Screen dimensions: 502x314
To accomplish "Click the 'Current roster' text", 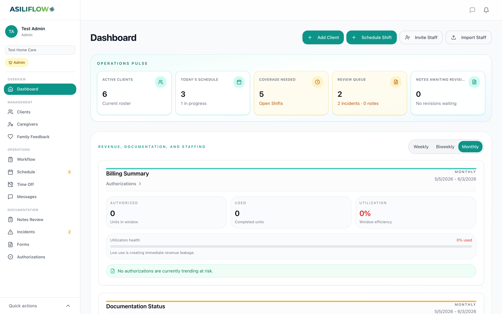I will 116,103.
